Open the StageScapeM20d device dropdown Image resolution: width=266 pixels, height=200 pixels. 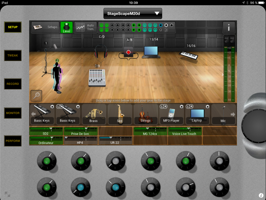pyautogui.click(x=133, y=13)
